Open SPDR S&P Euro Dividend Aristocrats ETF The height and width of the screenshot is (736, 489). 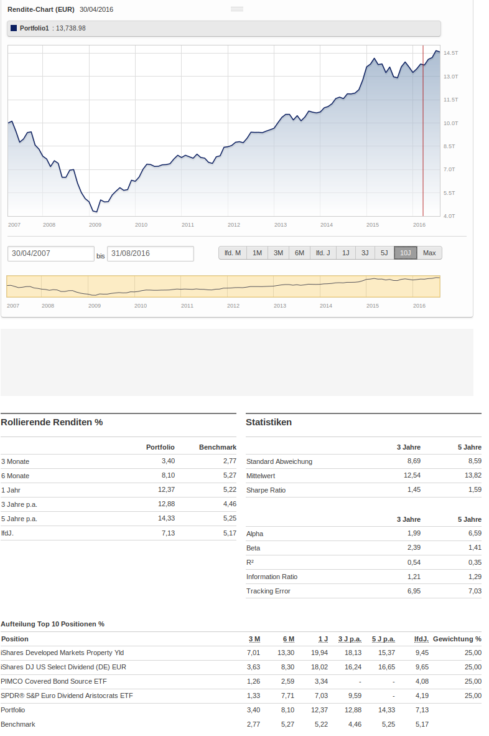[x=67, y=696]
